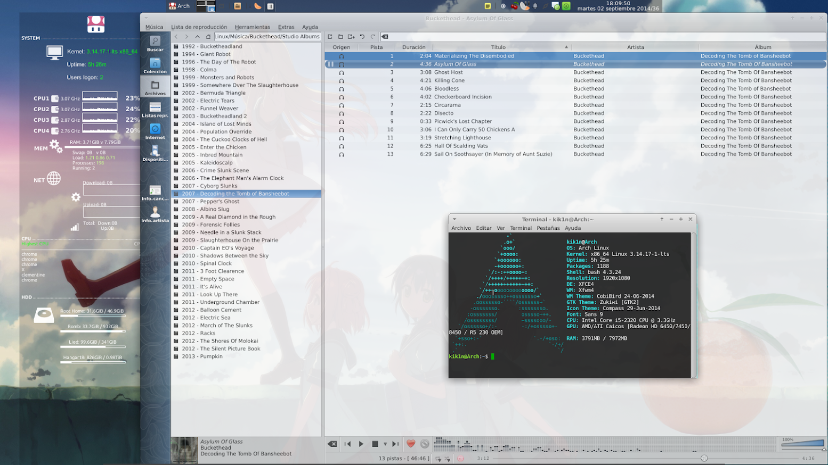This screenshot has width=828, height=465.
Task: Load a playlist from file
Action: 340,37
